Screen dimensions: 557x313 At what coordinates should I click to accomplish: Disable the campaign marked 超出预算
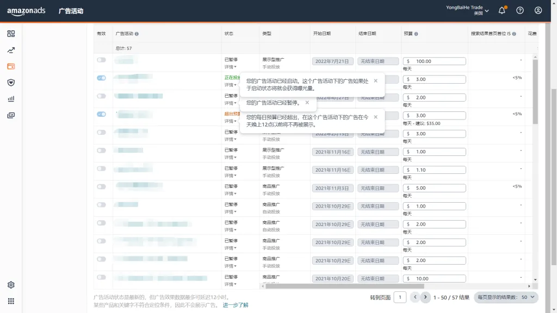click(101, 114)
